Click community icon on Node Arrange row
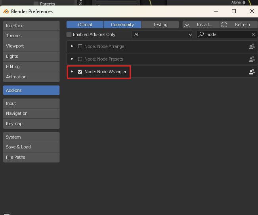Viewport: 258px width, 215px height. tap(252, 46)
